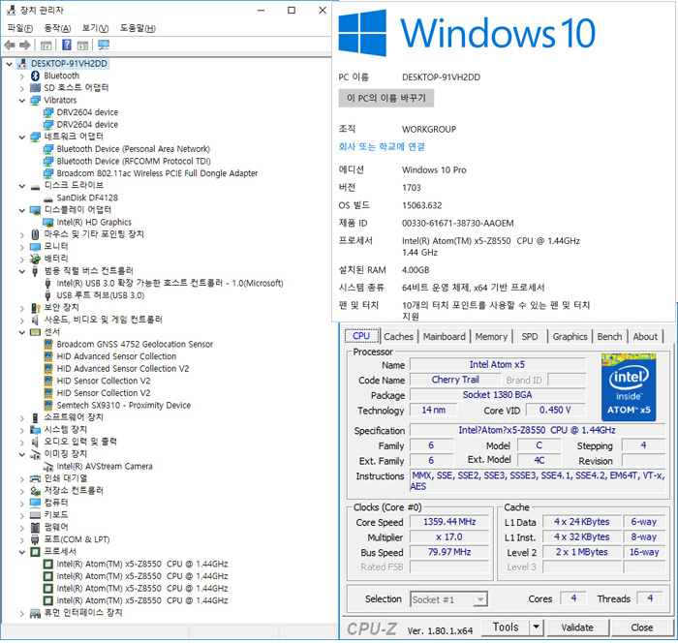Screen dimensions: 678x643
Task: Collapse the 디스크 드라이브 category
Action: (22, 186)
